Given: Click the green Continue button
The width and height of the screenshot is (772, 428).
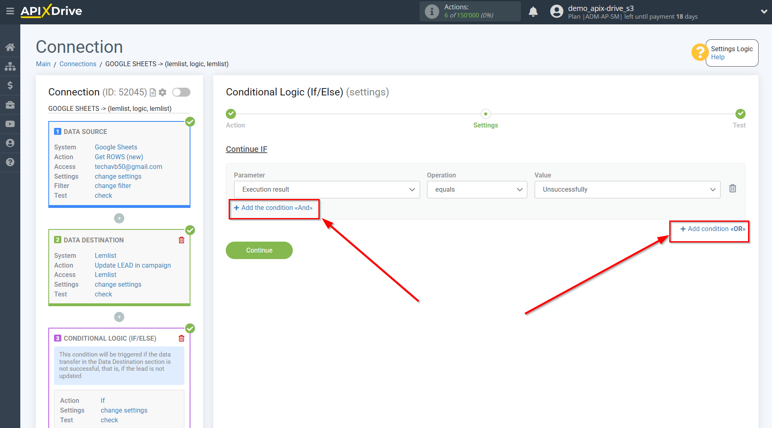Looking at the screenshot, I should pos(259,250).
